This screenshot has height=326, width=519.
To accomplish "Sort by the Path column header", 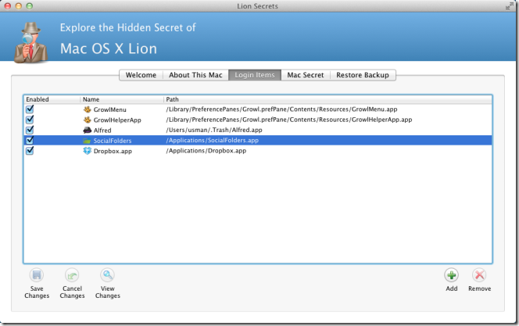I will (328, 99).
